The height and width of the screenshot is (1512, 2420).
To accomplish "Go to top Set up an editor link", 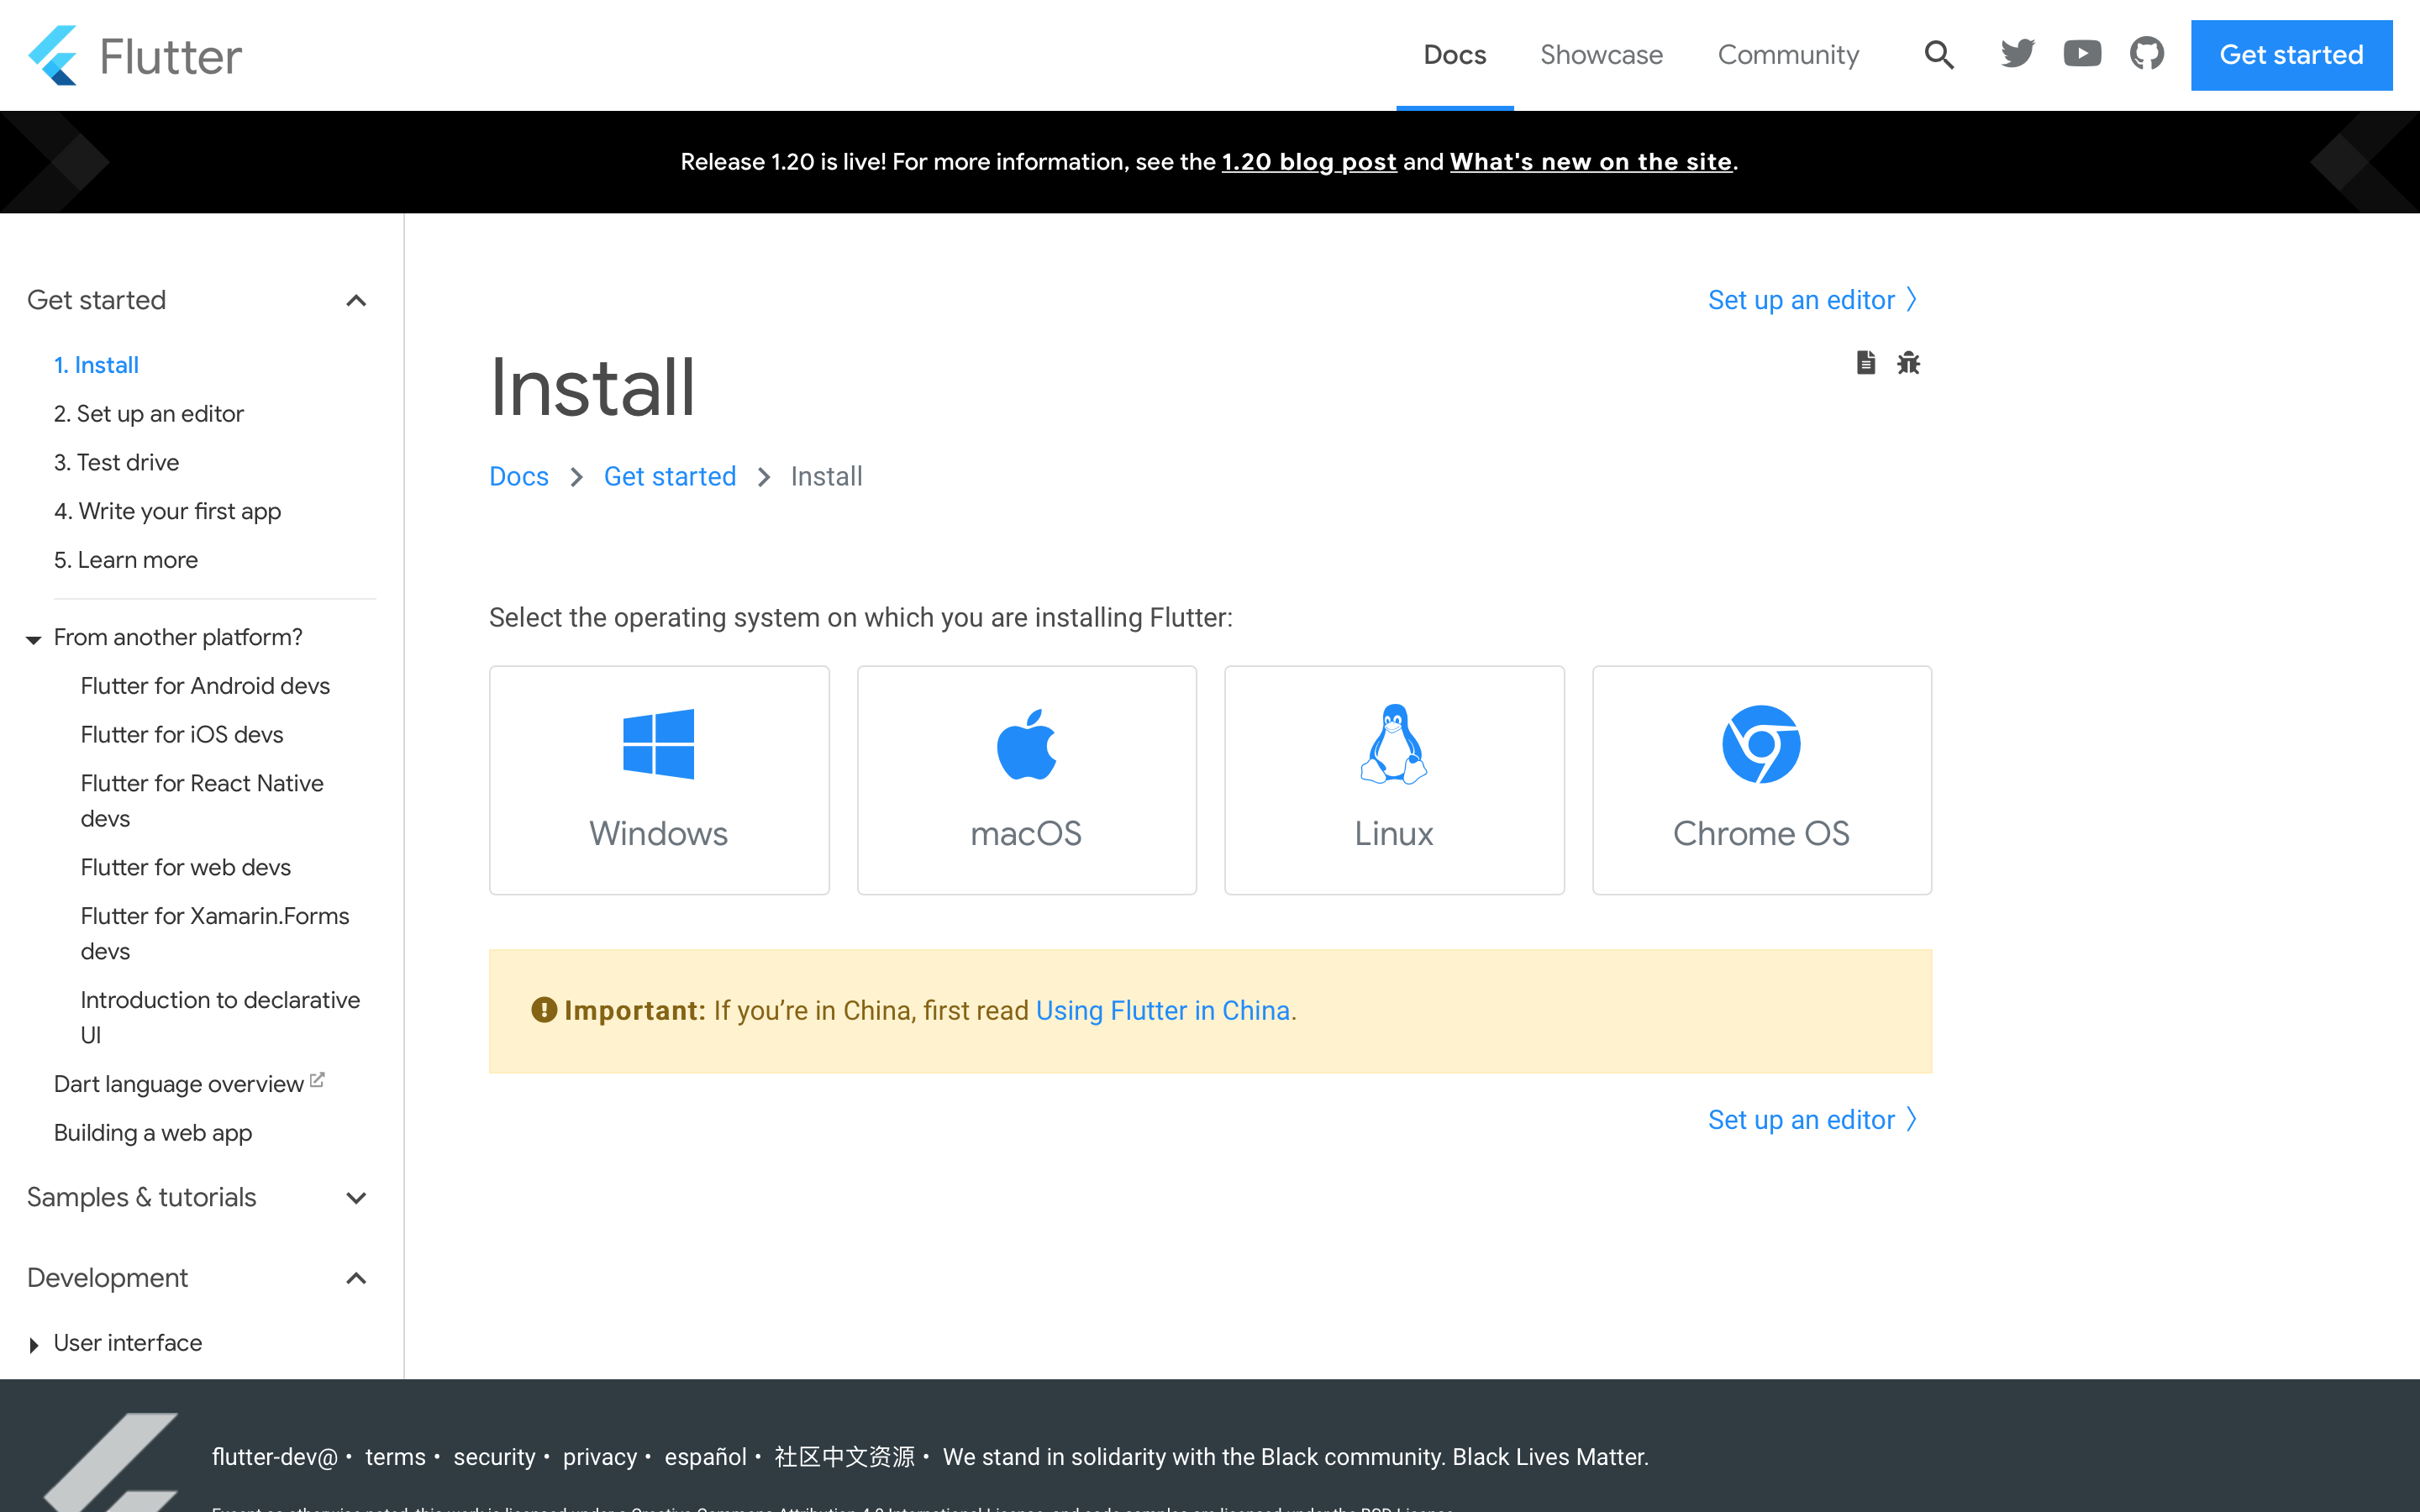I will coord(1812,300).
